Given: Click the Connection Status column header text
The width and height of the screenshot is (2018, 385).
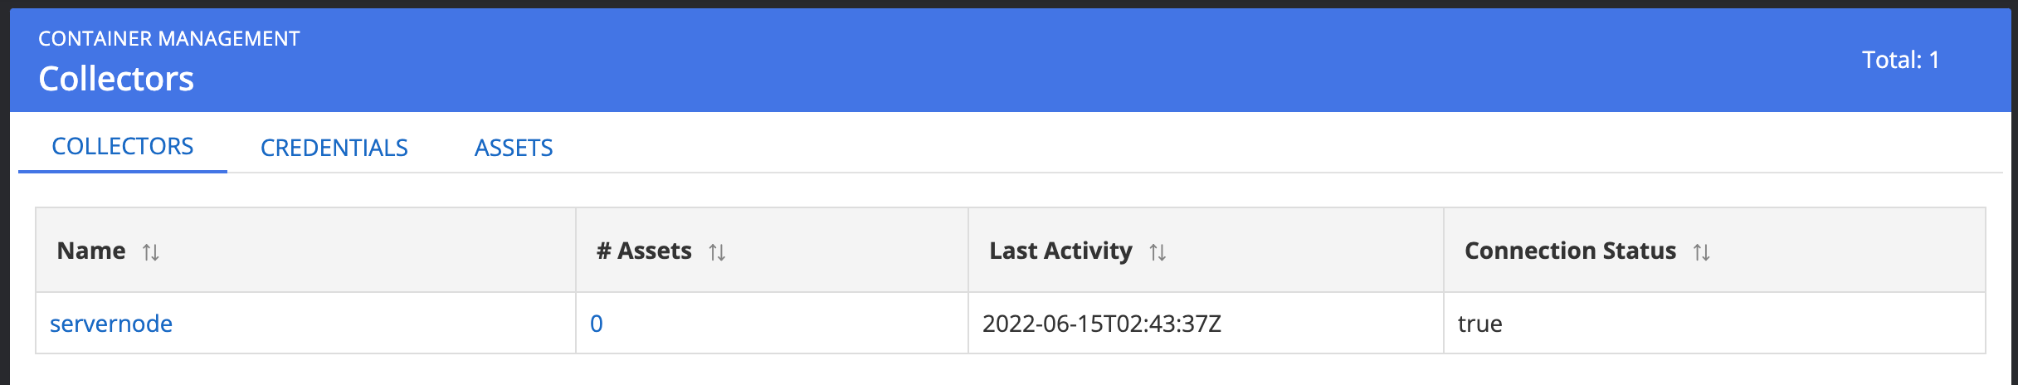Looking at the screenshot, I should [1570, 251].
